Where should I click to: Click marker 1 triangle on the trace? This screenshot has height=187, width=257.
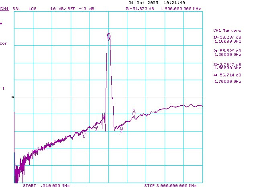click(84, 133)
